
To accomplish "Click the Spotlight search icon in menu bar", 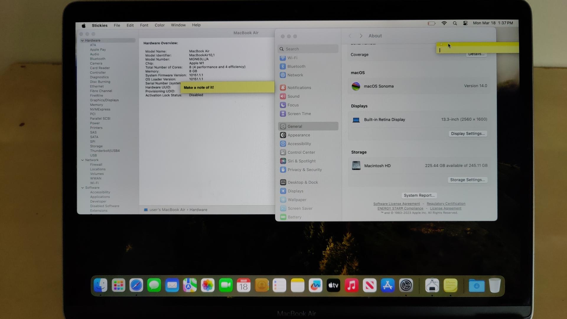I will point(455,23).
